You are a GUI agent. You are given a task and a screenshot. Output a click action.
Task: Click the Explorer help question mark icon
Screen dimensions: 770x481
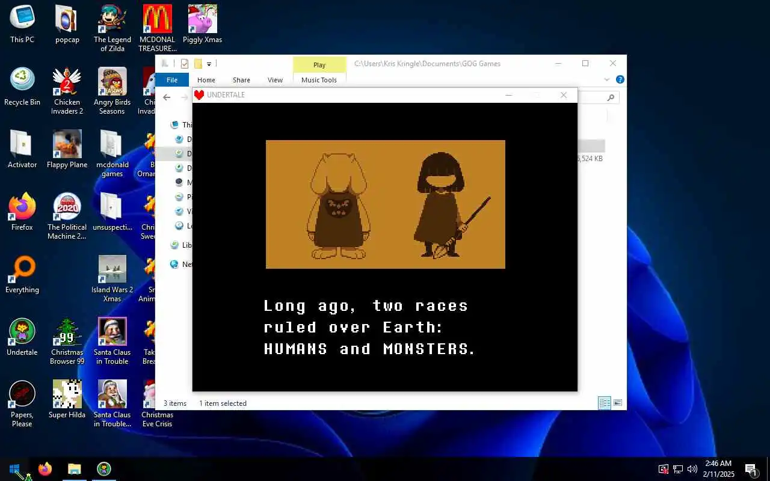pyautogui.click(x=620, y=79)
